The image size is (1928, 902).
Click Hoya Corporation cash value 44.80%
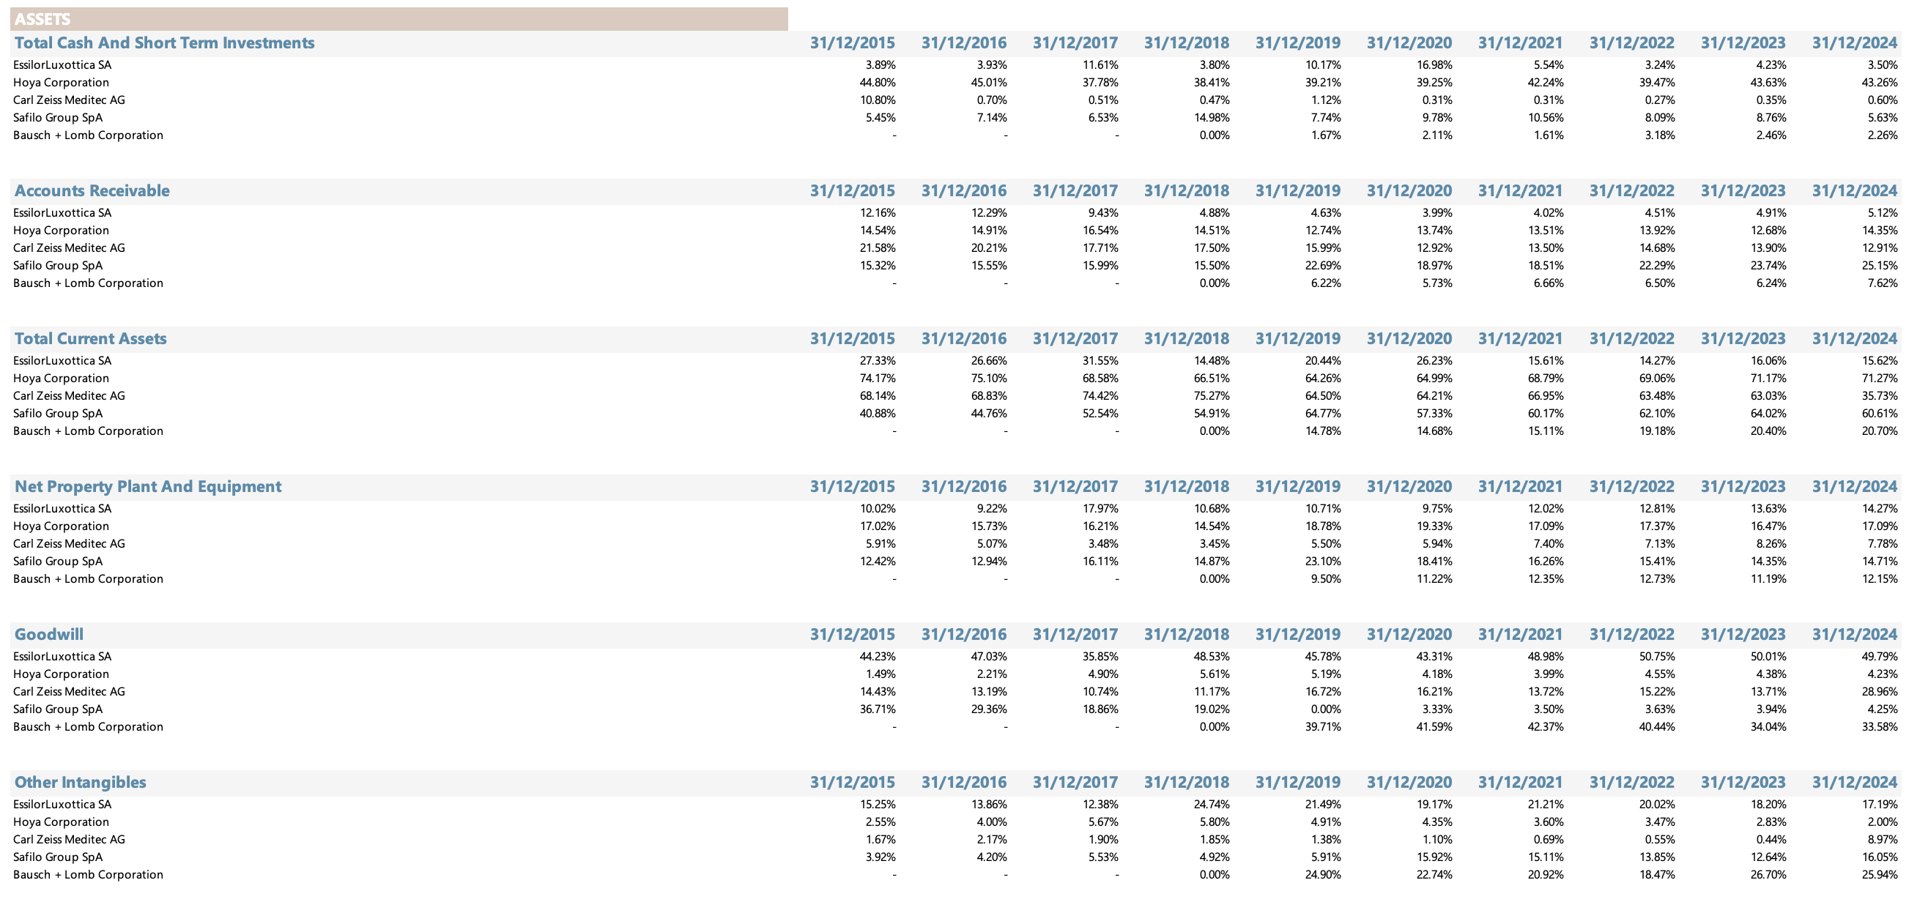(877, 82)
